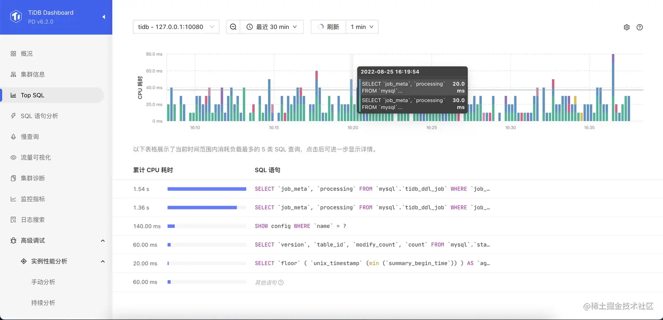Screen dimensions: 663x320
Task: Click the 1.36 s CPU time progress bar
Action: (x=207, y=208)
